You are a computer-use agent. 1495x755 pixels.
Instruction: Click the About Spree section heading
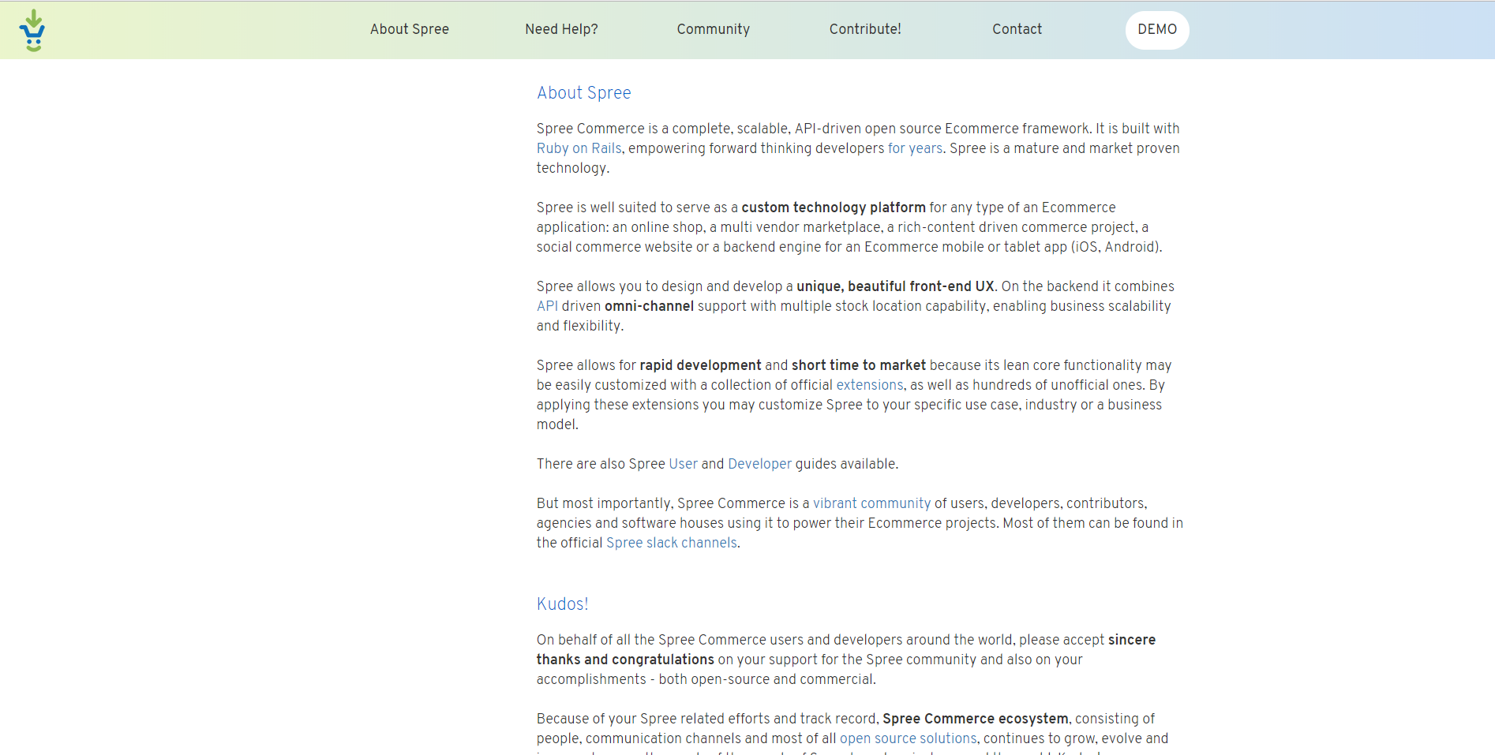[583, 93]
